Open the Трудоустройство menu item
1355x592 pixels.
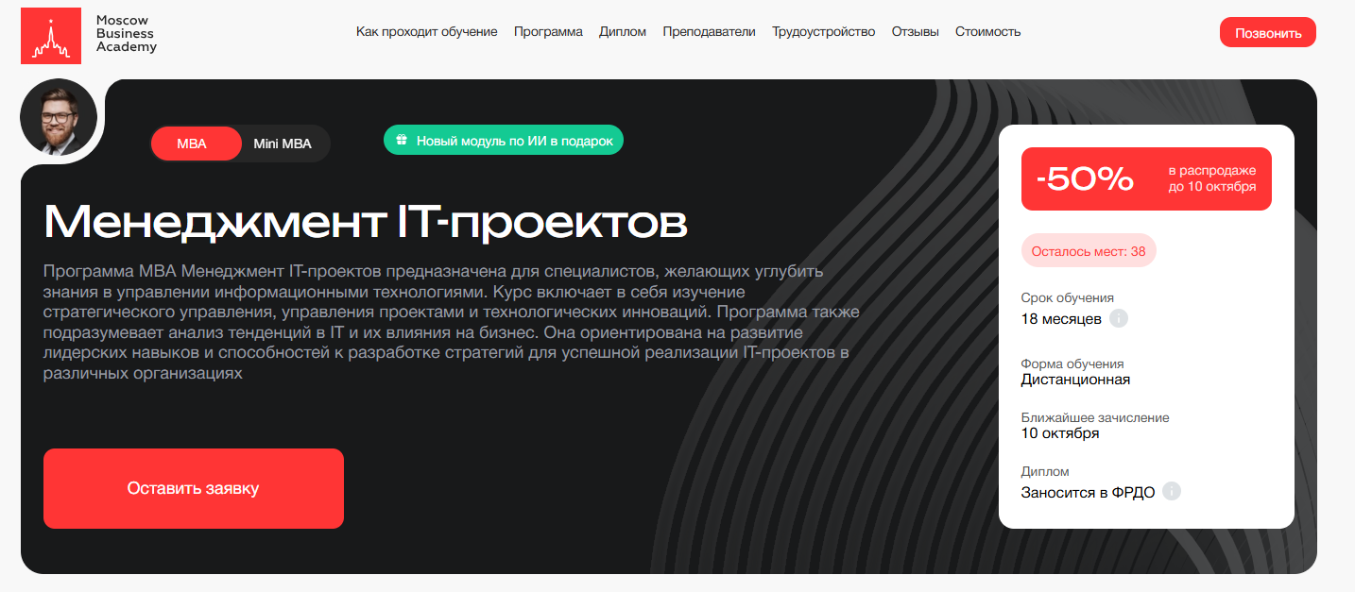click(823, 31)
